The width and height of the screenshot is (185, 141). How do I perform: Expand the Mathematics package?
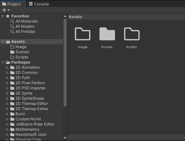click(x=7, y=129)
